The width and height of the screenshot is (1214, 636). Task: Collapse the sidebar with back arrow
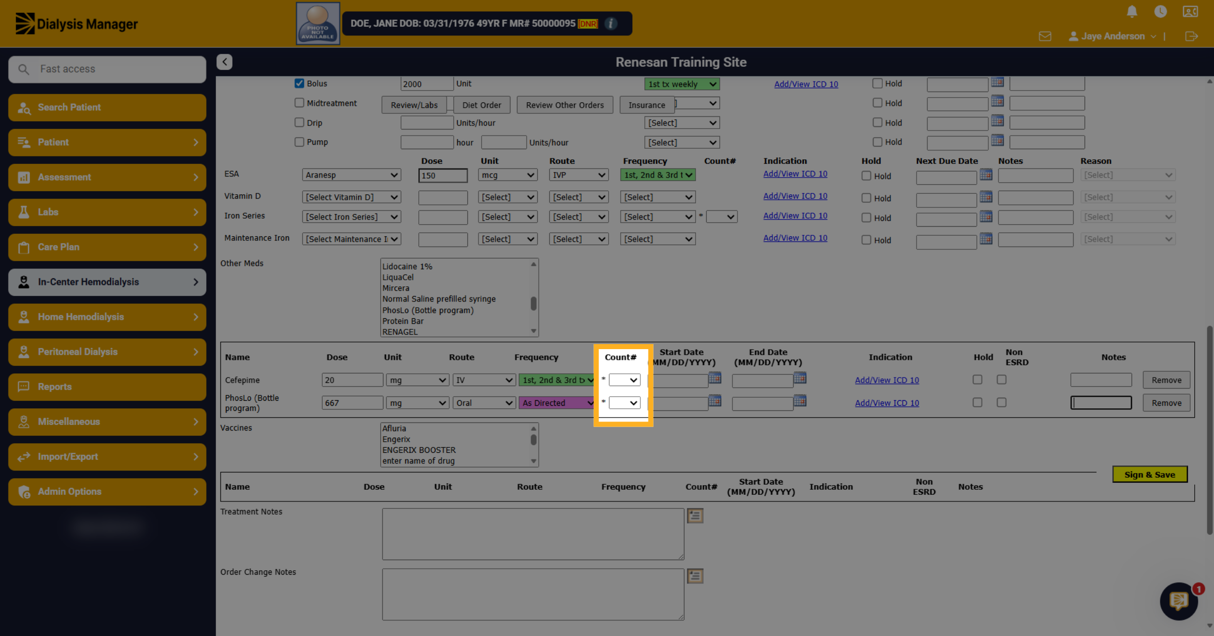(x=225, y=62)
